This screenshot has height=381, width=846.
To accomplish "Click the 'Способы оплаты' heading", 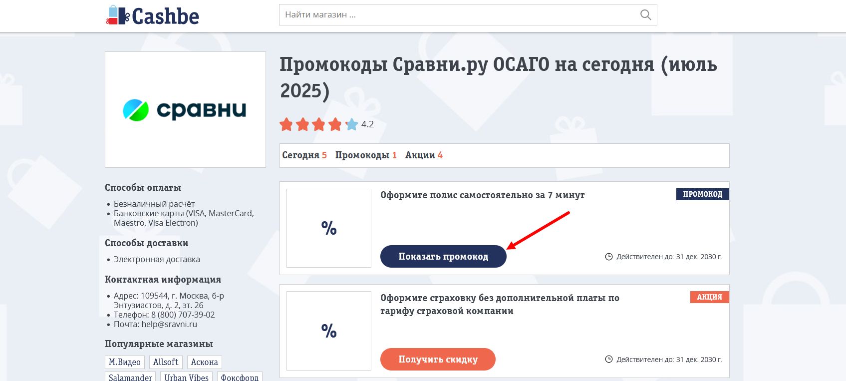I will [x=143, y=188].
